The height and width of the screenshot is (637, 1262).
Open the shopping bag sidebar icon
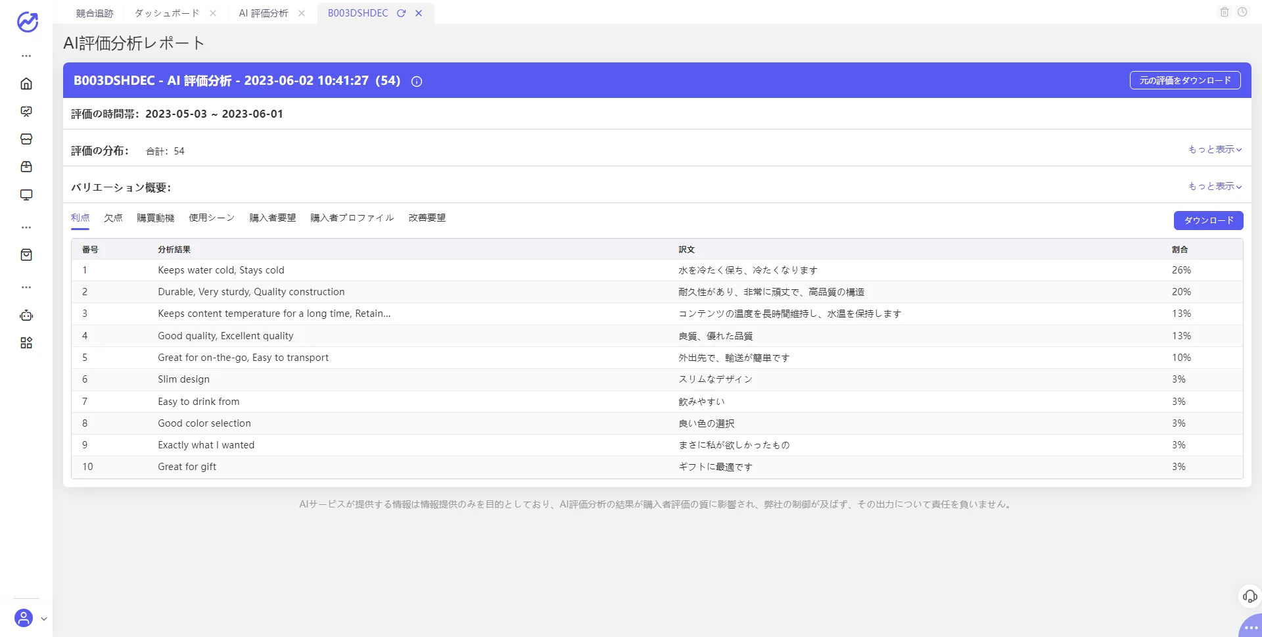[x=26, y=254]
